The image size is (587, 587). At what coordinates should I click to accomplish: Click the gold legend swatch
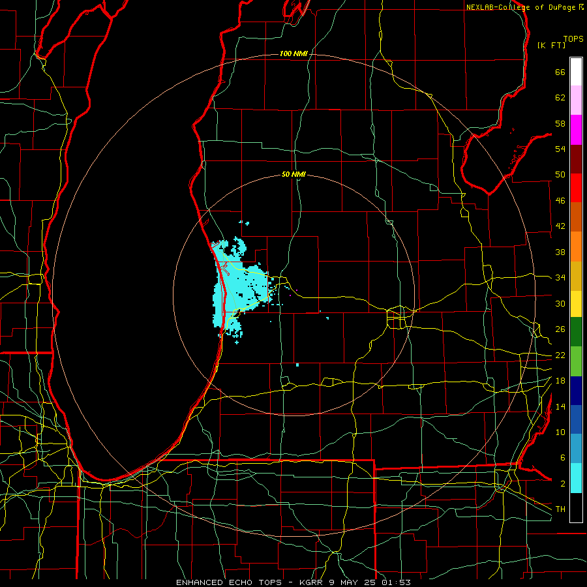[x=576, y=276]
